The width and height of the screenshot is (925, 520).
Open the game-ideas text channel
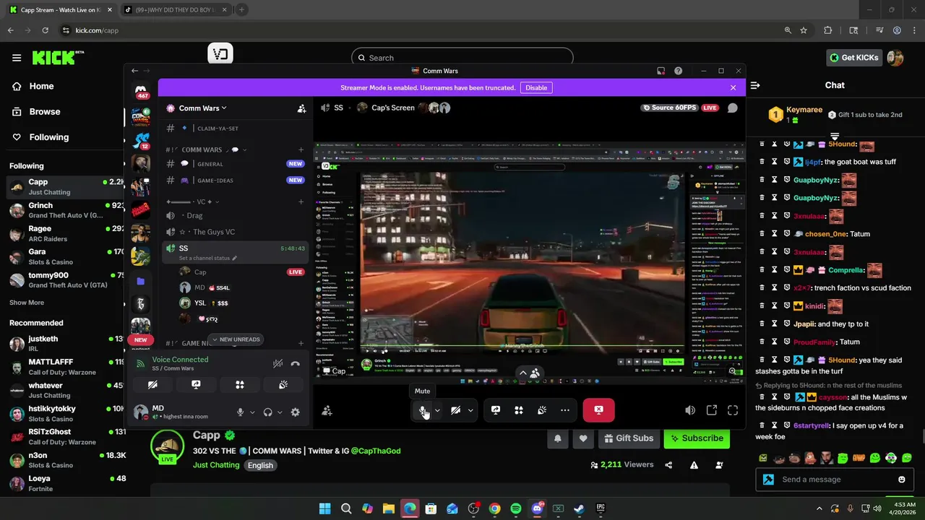coord(235,181)
